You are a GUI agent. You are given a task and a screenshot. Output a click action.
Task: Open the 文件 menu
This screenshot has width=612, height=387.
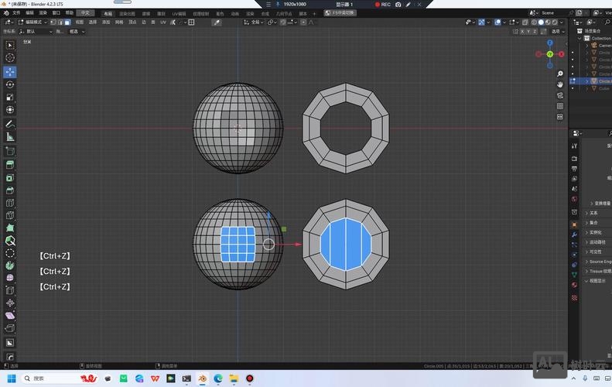[16, 13]
